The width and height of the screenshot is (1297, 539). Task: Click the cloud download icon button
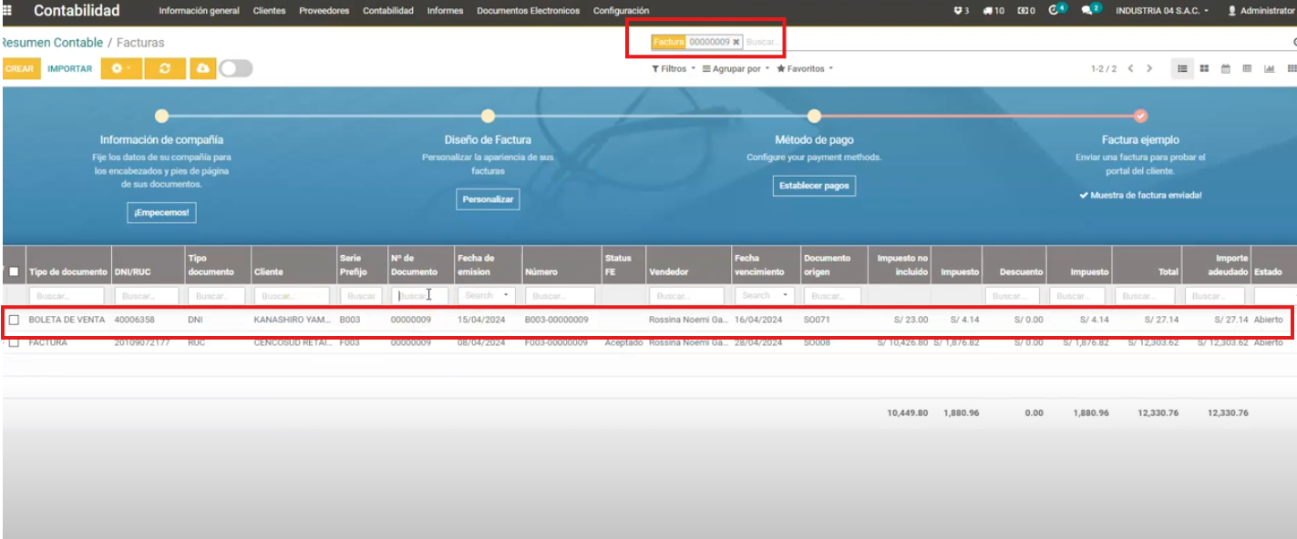coord(201,68)
